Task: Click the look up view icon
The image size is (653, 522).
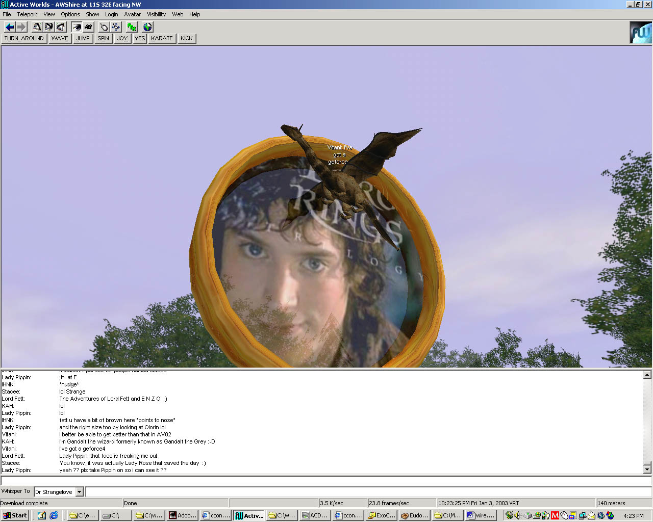Action: pos(37,27)
